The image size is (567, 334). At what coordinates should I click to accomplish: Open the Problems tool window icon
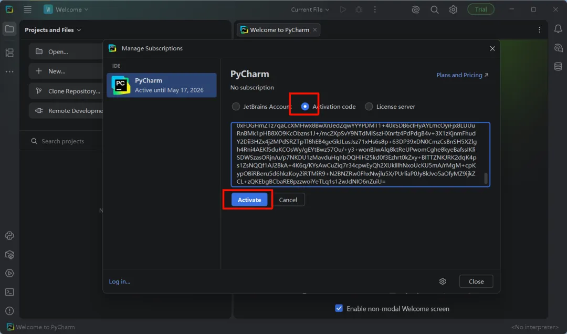point(9,311)
